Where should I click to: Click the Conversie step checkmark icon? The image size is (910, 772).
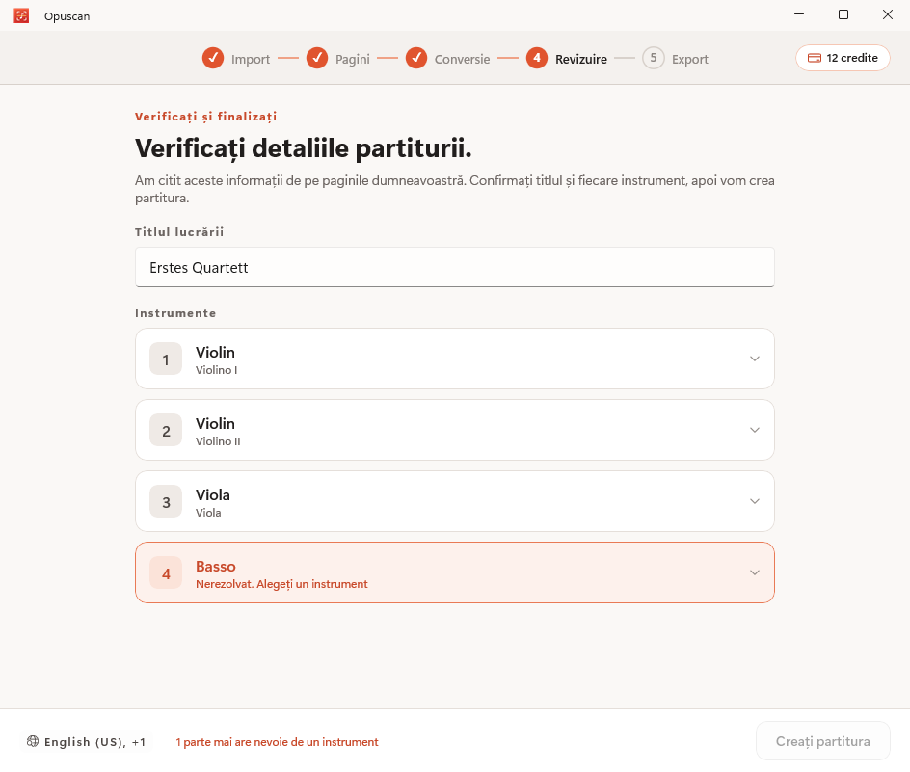pyautogui.click(x=416, y=58)
